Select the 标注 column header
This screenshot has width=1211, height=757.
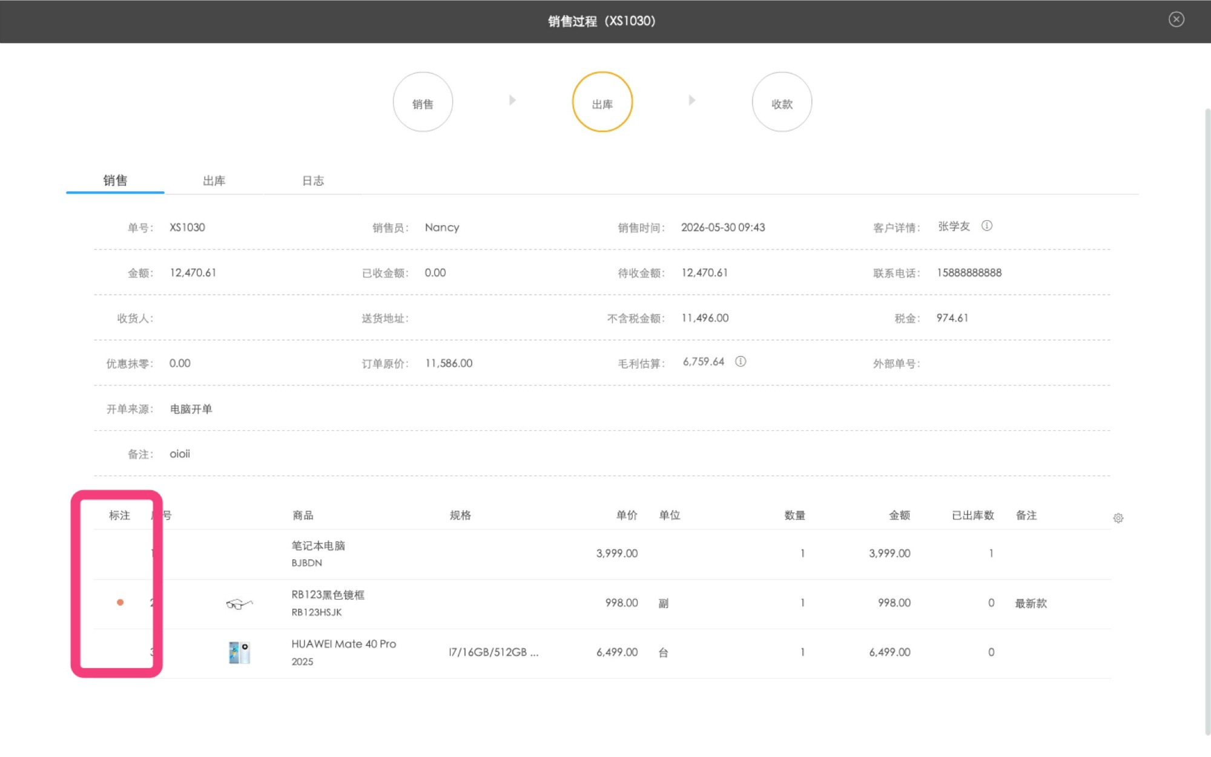[x=119, y=515]
